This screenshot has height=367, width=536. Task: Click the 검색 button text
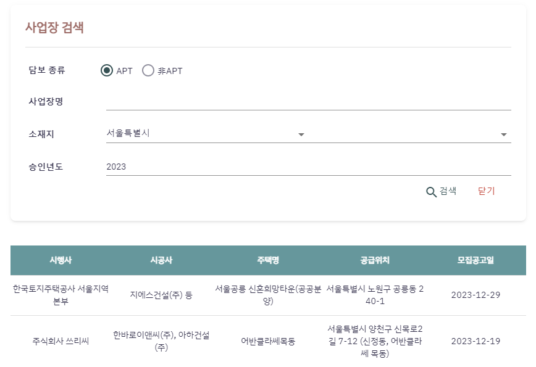pos(448,191)
